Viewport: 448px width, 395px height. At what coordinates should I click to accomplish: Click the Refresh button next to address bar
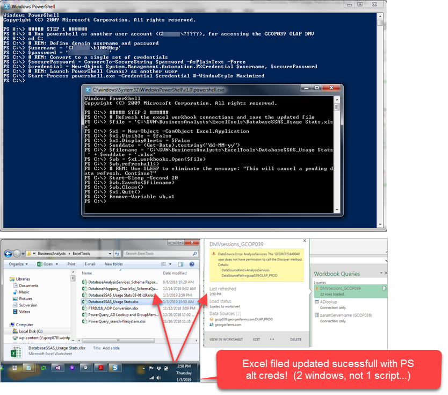coord(117,254)
